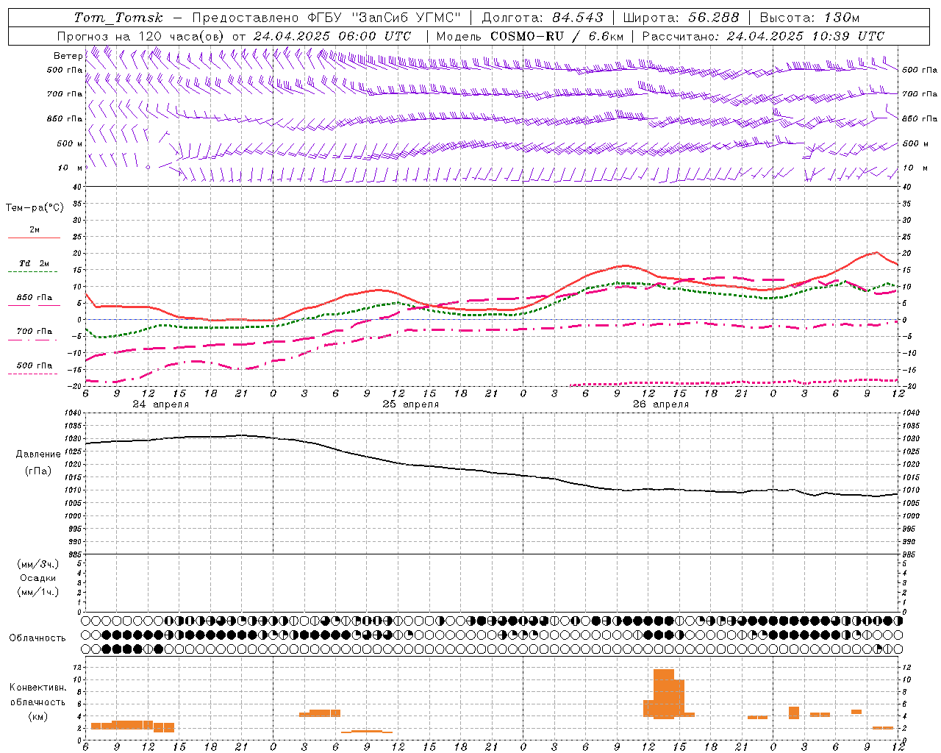Image resolution: width=941 pixels, height=753 pixels.
Task: Click the Облачность panel label
Action: [x=37, y=638]
